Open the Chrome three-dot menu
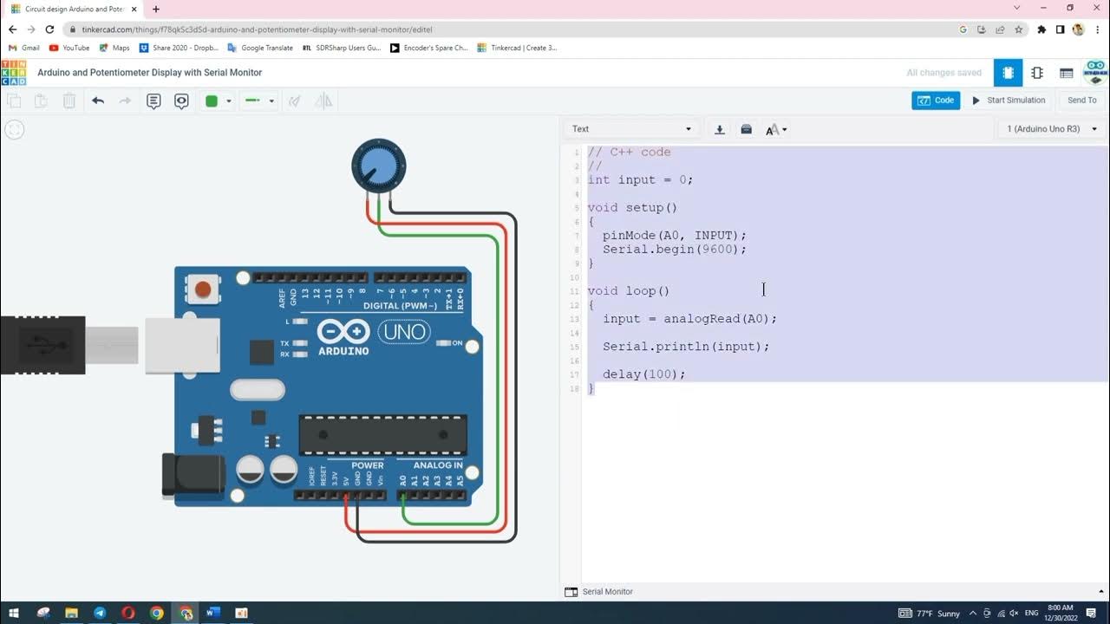 [1097, 29]
